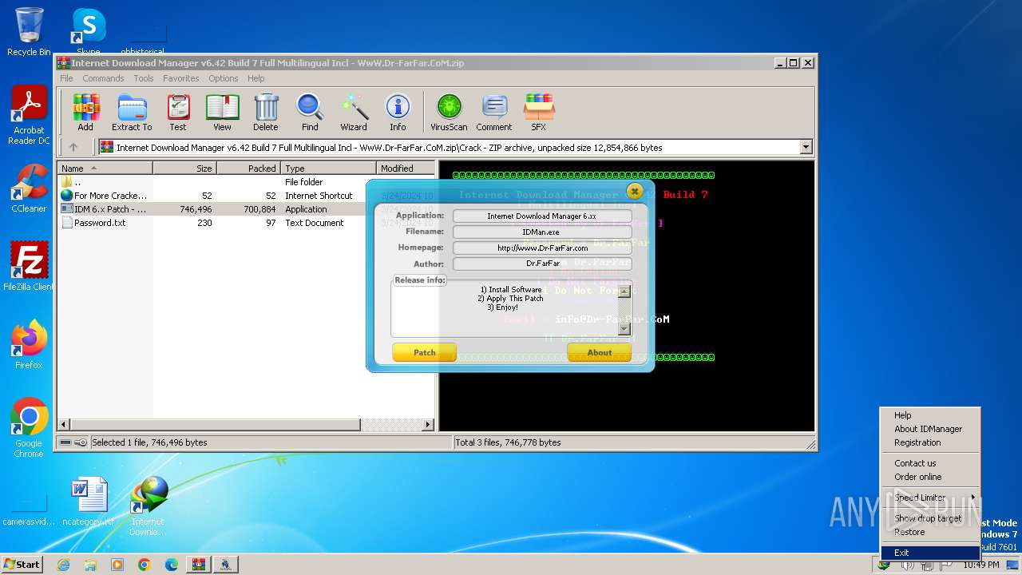Open the Favorites menu
This screenshot has height=575, width=1022.
click(181, 78)
